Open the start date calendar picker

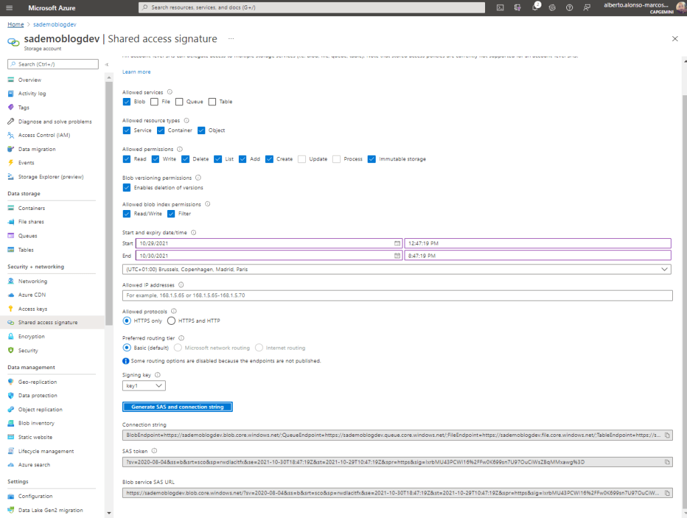point(397,243)
